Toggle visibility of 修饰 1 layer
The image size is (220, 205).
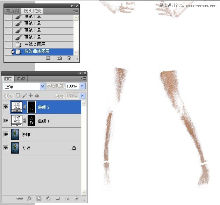6,134
